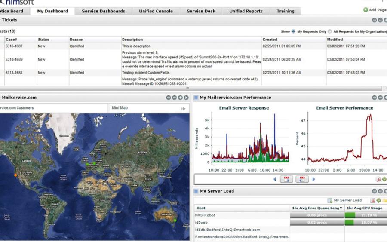Click the orange marker on the US west coast
The image size is (387, 242).
(x=15, y=175)
